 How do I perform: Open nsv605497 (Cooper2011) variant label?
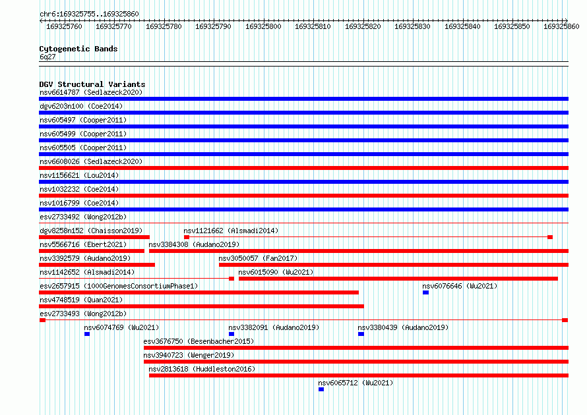click(83, 120)
